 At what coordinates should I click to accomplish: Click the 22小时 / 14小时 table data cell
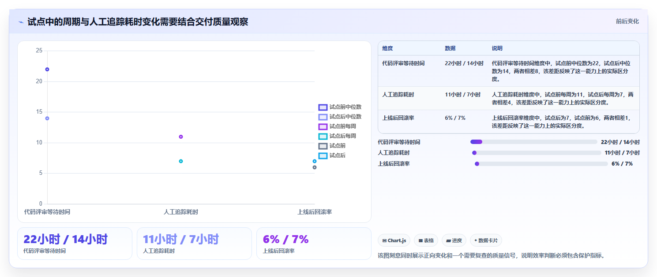click(x=464, y=63)
